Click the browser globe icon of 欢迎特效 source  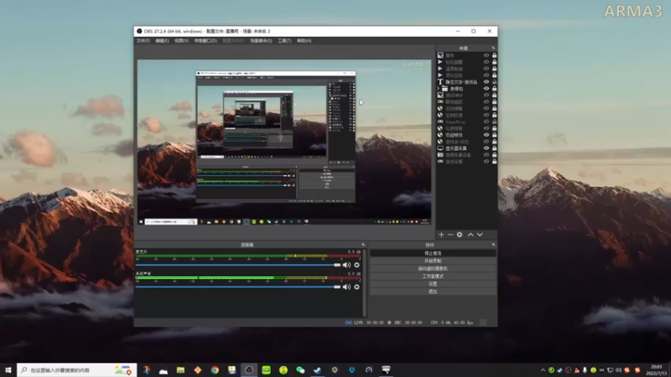click(440, 135)
